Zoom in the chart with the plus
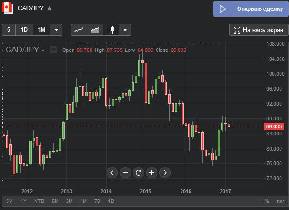 (152, 173)
